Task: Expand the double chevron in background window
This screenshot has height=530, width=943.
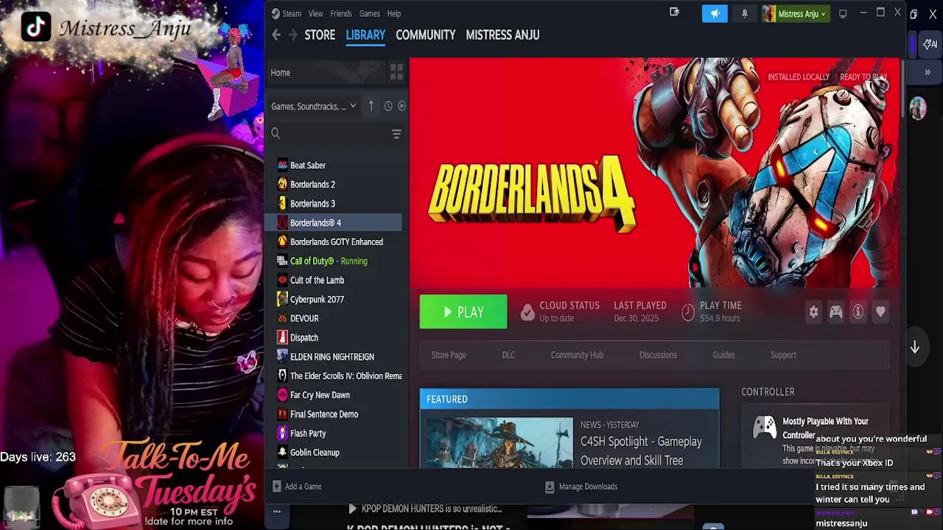Action: [x=928, y=72]
